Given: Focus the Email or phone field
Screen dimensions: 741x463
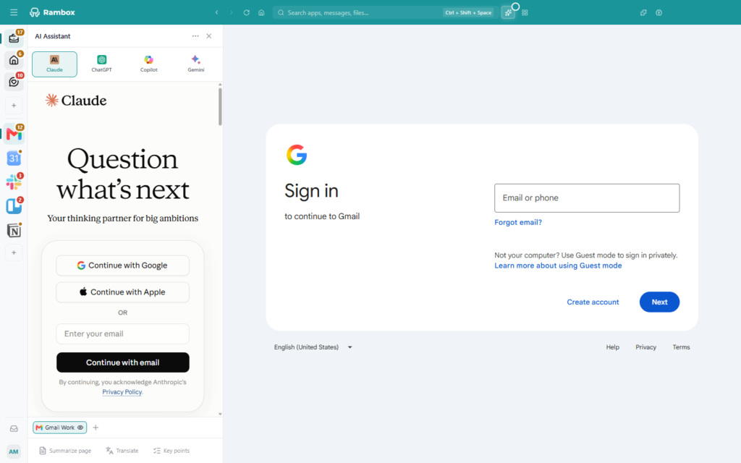Looking at the screenshot, I should pos(587,198).
